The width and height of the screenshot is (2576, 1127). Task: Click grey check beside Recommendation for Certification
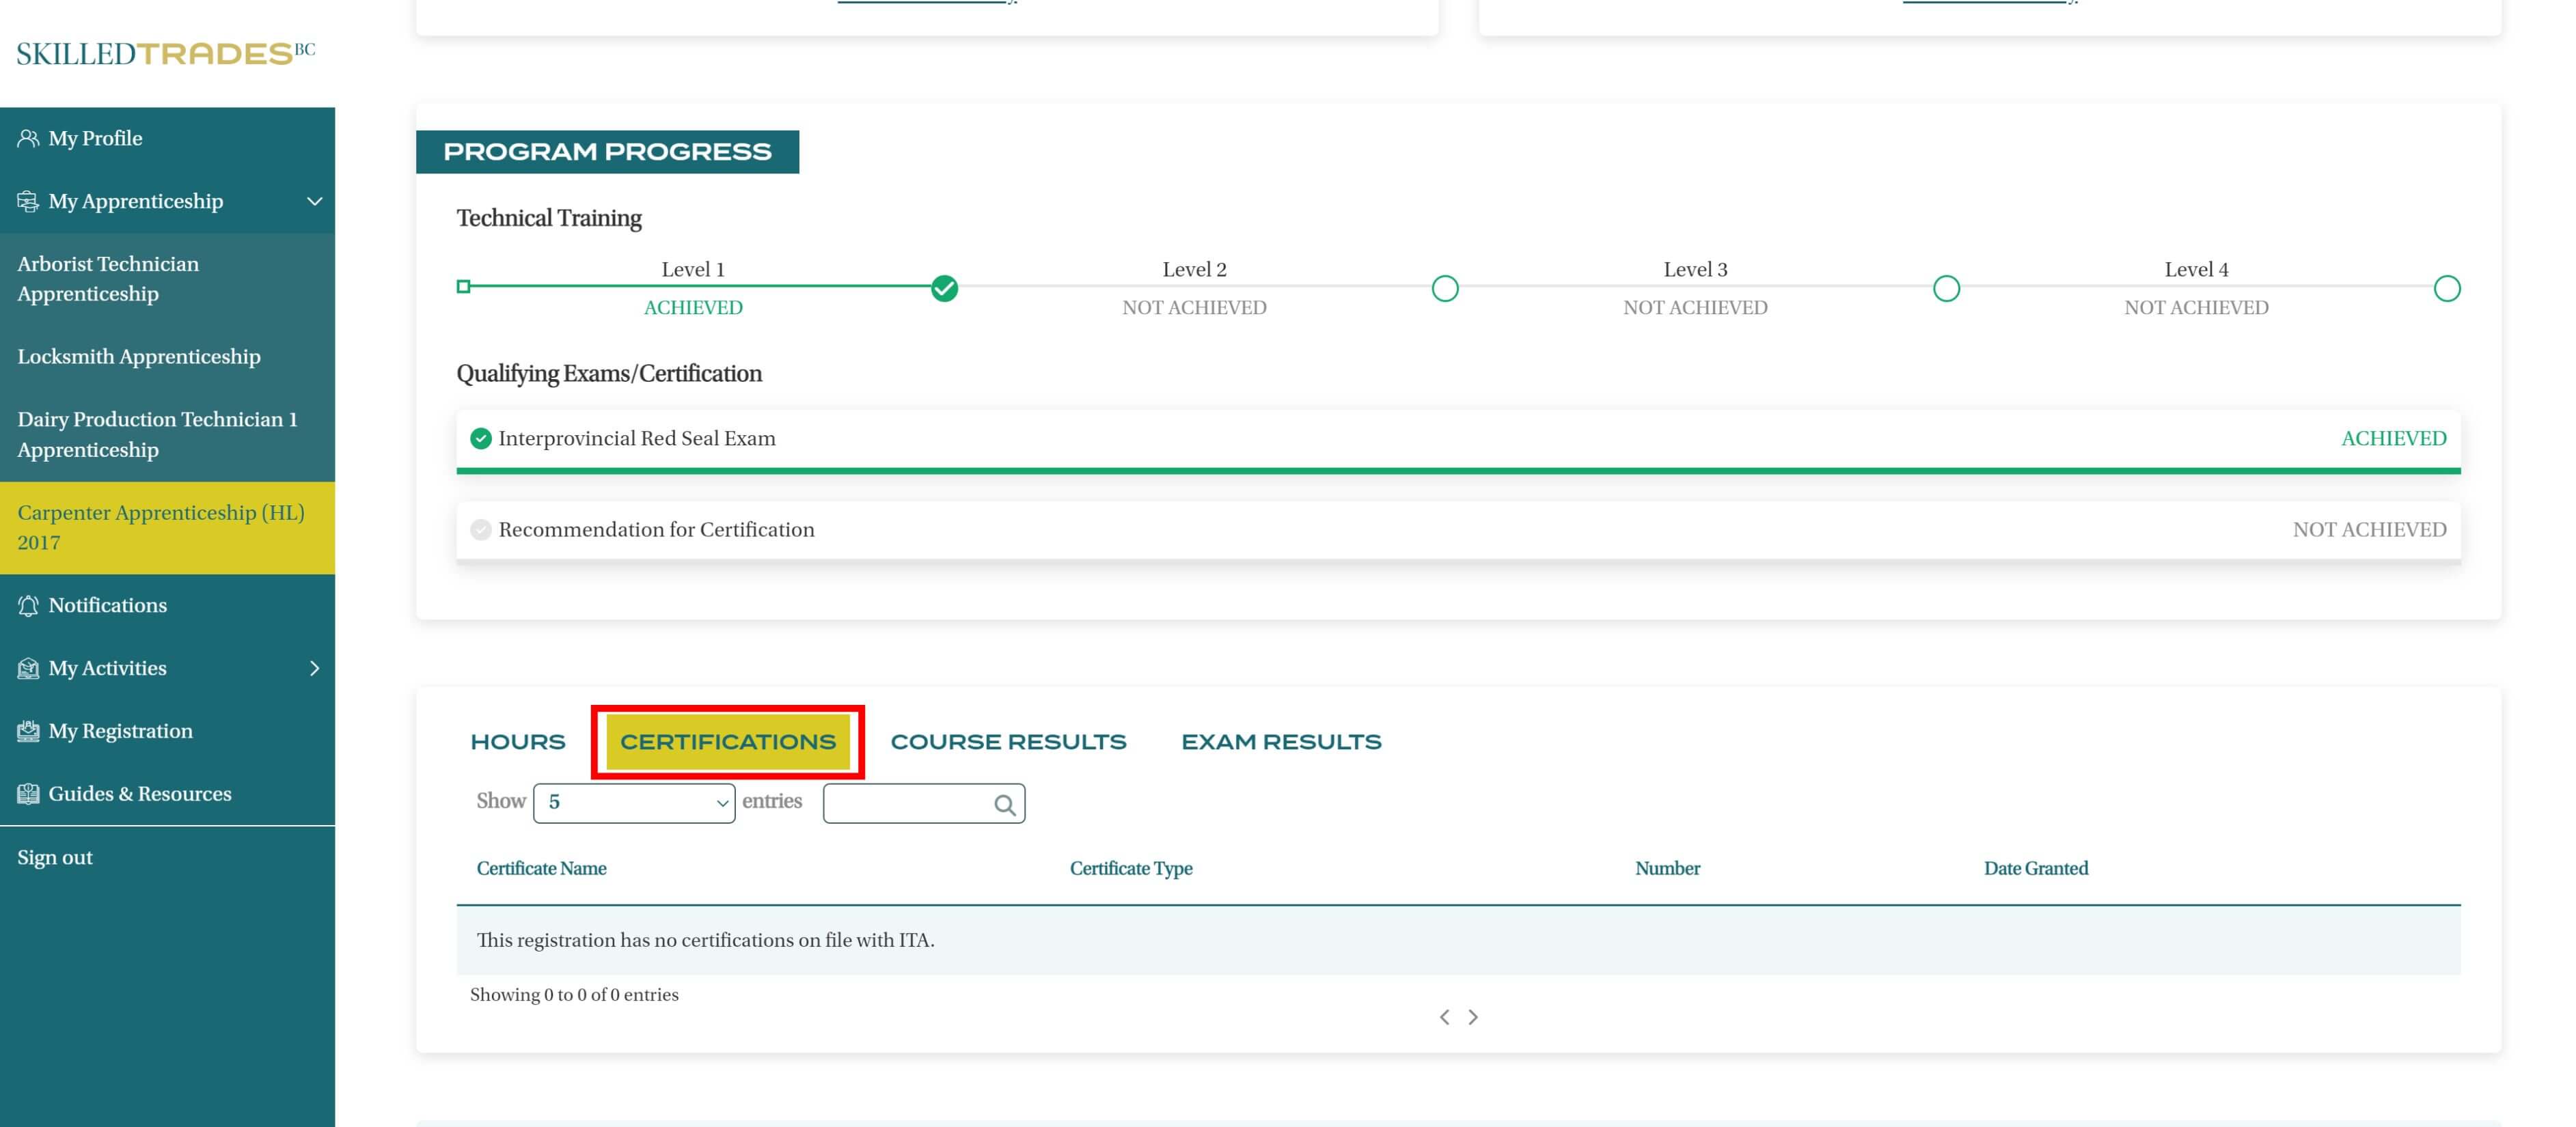[x=481, y=530]
